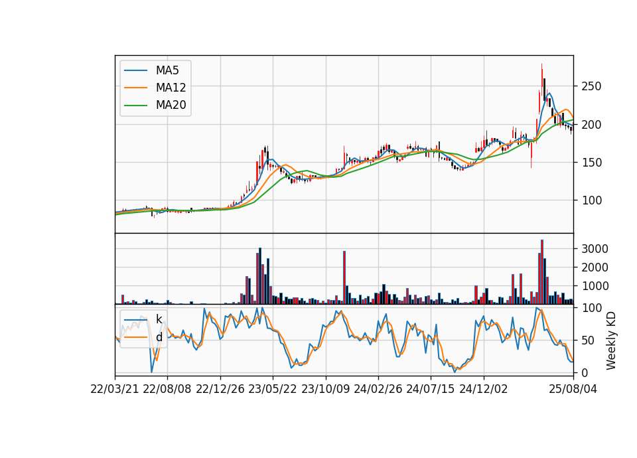Click the 23/10/09 date axis label

325,389
